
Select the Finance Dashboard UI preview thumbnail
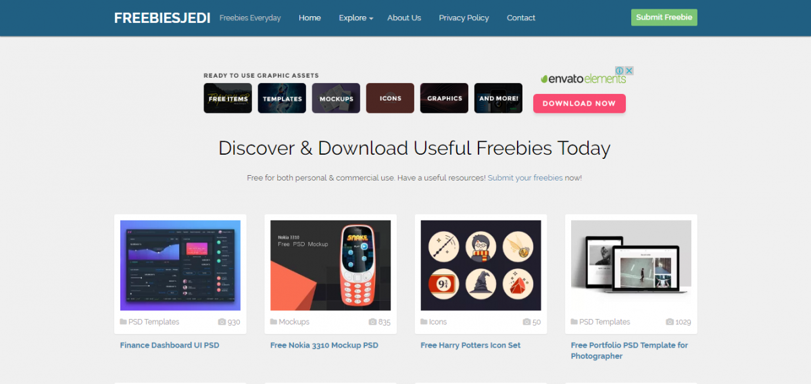(180, 266)
